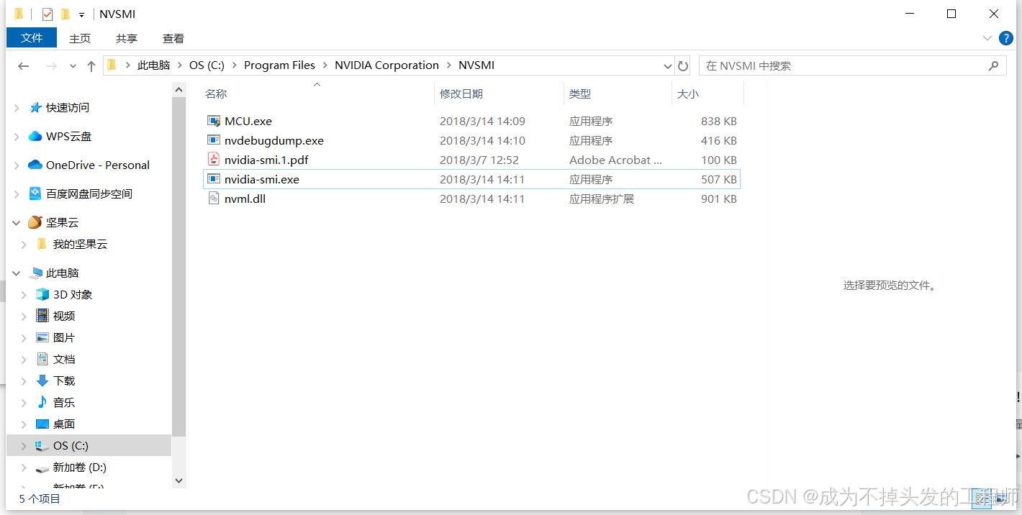Click the quick access Properties checkmark icon

click(48, 14)
